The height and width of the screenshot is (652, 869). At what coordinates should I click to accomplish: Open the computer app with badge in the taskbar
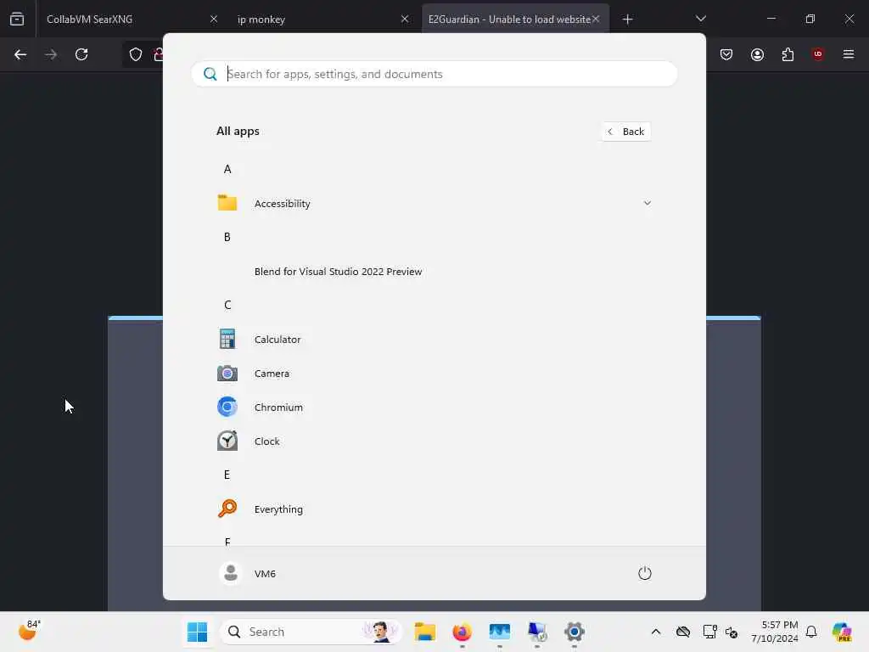[537, 632]
